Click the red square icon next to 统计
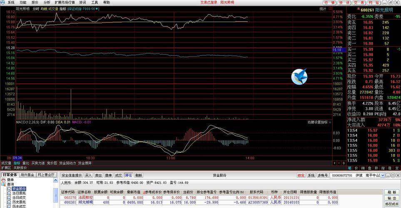This screenshot has width=401, height=208. (330, 8)
